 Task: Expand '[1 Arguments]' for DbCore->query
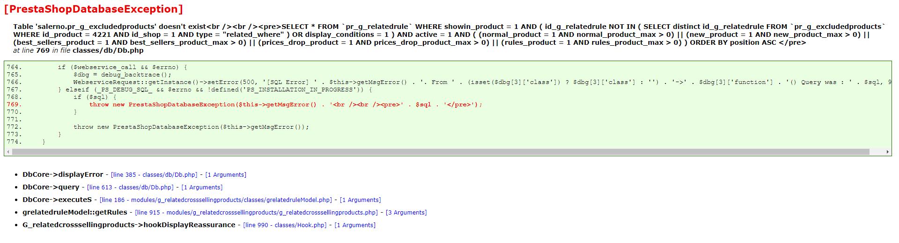click(202, 187)
